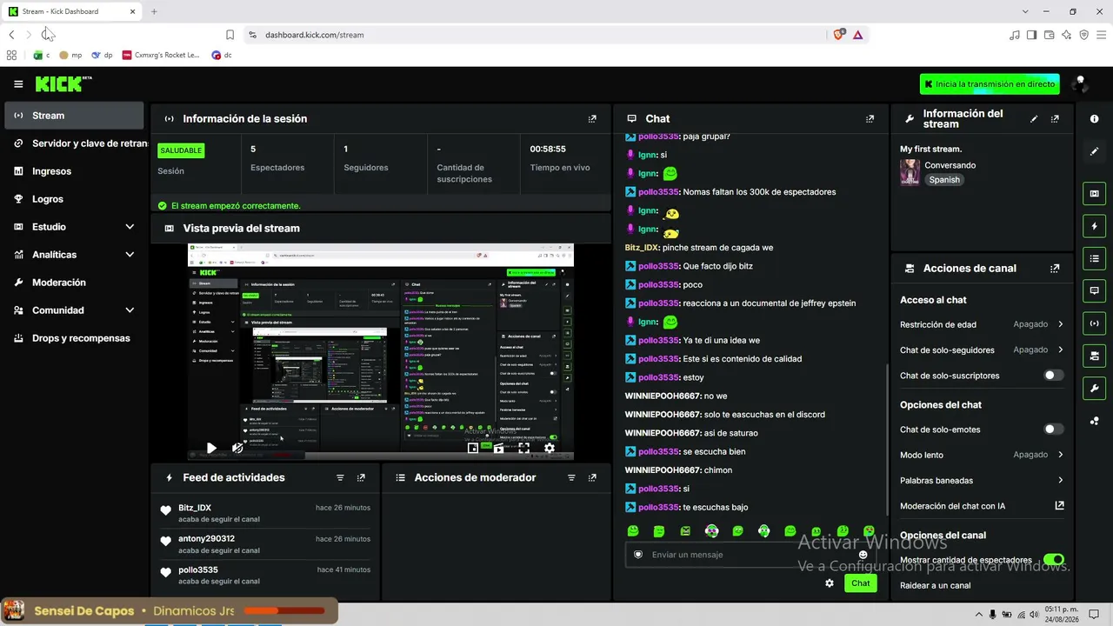Unmute the stream preview audio
1113x626 pixels.
point(237,449)
